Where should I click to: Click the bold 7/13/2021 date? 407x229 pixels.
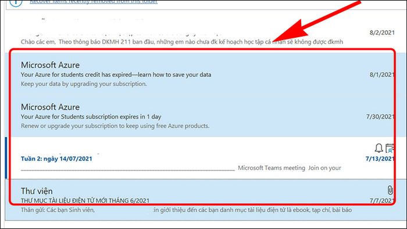tap(380, 159)
